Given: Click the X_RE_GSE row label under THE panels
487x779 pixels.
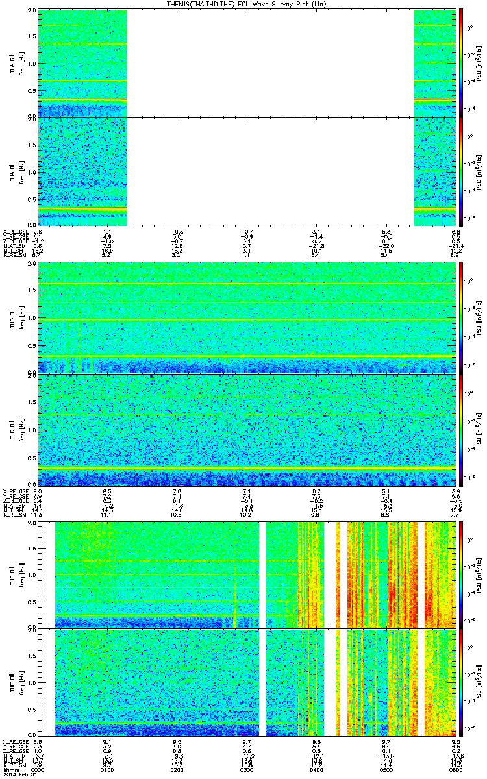Looking at the screenshot, I should 15,741.
